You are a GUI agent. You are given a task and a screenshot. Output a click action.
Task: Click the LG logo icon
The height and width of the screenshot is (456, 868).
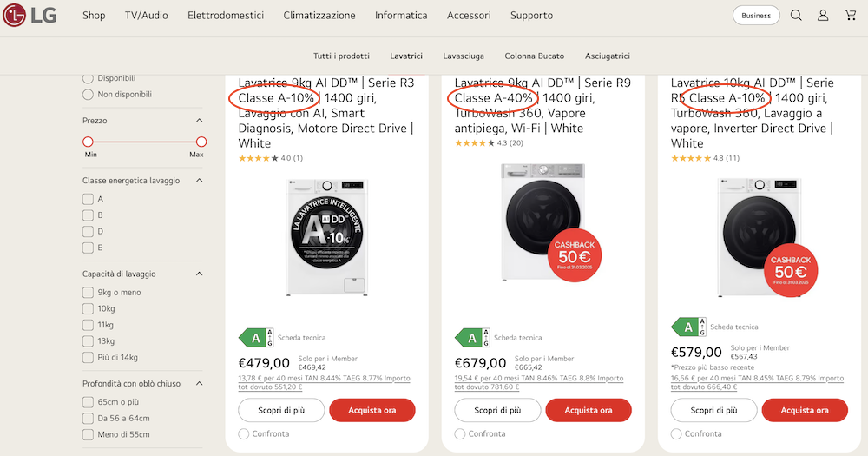pos(16,15)
